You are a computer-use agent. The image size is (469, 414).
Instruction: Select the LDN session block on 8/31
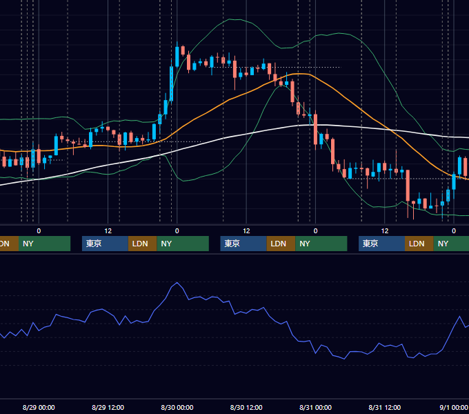tap(419, 244)
